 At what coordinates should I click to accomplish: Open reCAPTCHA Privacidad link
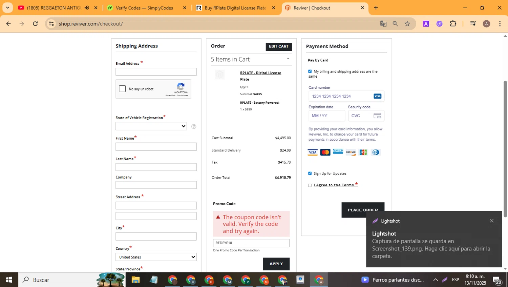point(170,96)
